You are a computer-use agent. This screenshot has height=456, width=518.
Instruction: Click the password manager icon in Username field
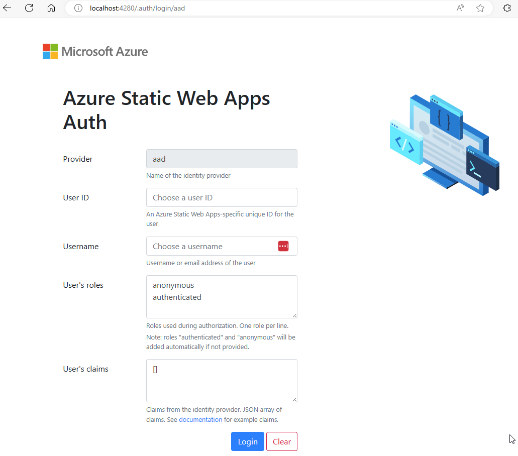coord(283,246)
